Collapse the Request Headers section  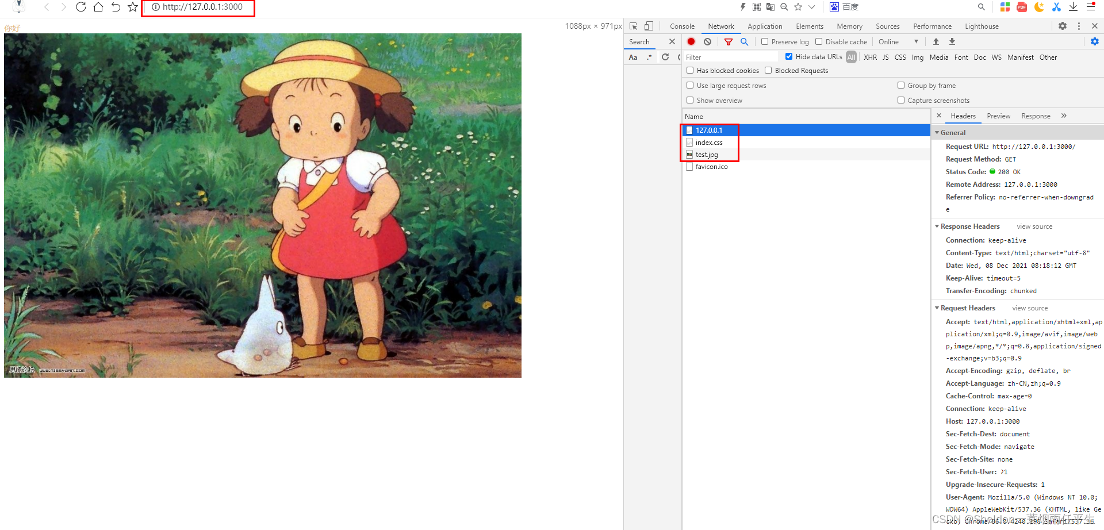tap(937, 308)
